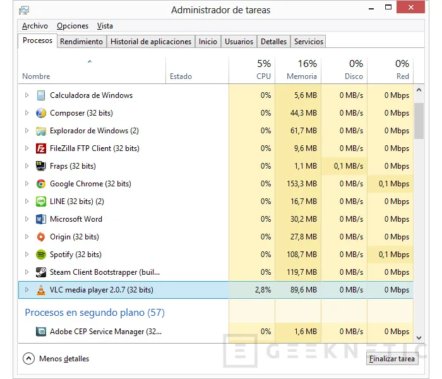Switch to Historial de aplicaciones tab
The height and width of the screenshot is (379, 442).
click(151, 42)
